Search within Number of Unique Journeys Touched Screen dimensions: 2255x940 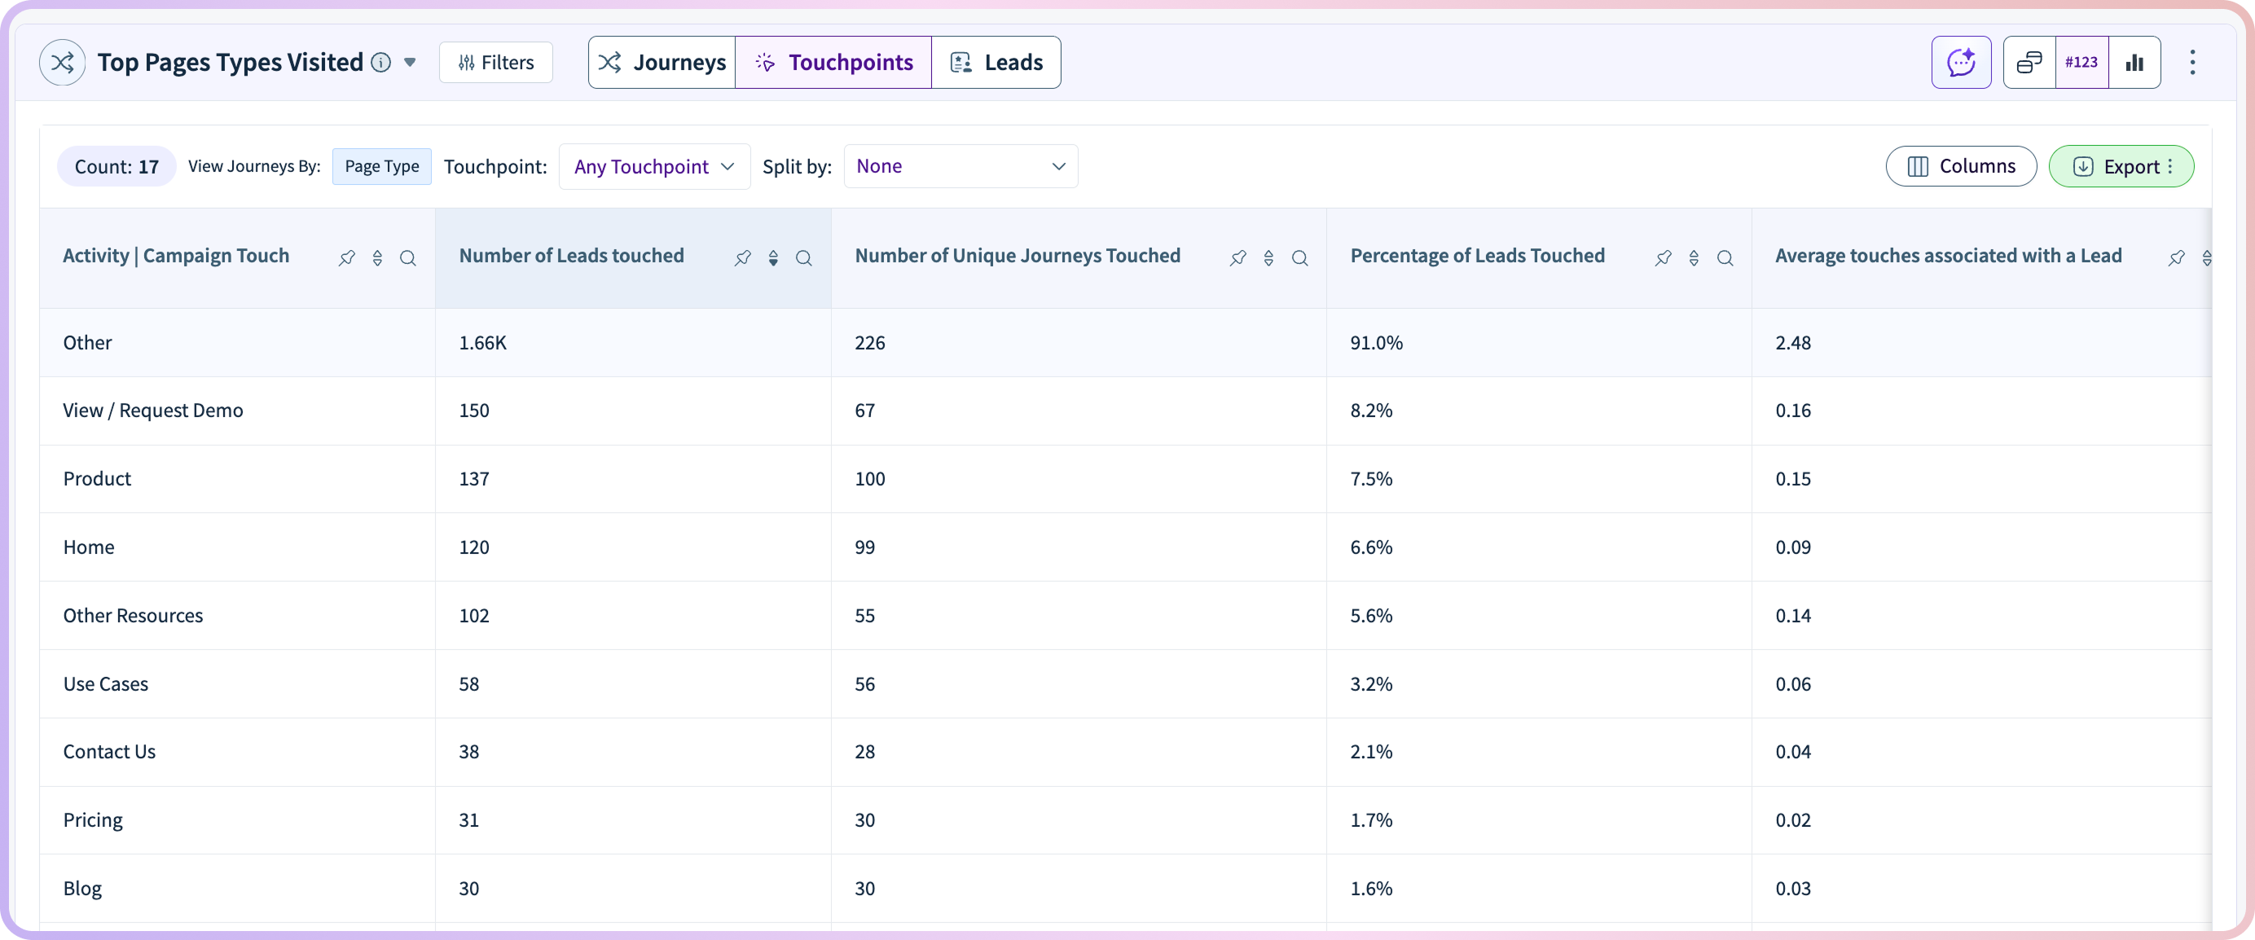(1300, 257)
